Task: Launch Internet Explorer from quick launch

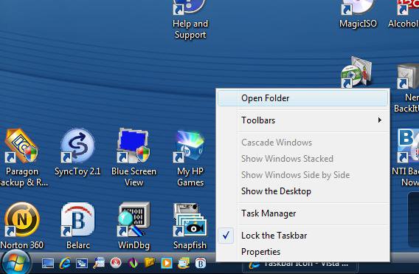Action: point(65,264)
